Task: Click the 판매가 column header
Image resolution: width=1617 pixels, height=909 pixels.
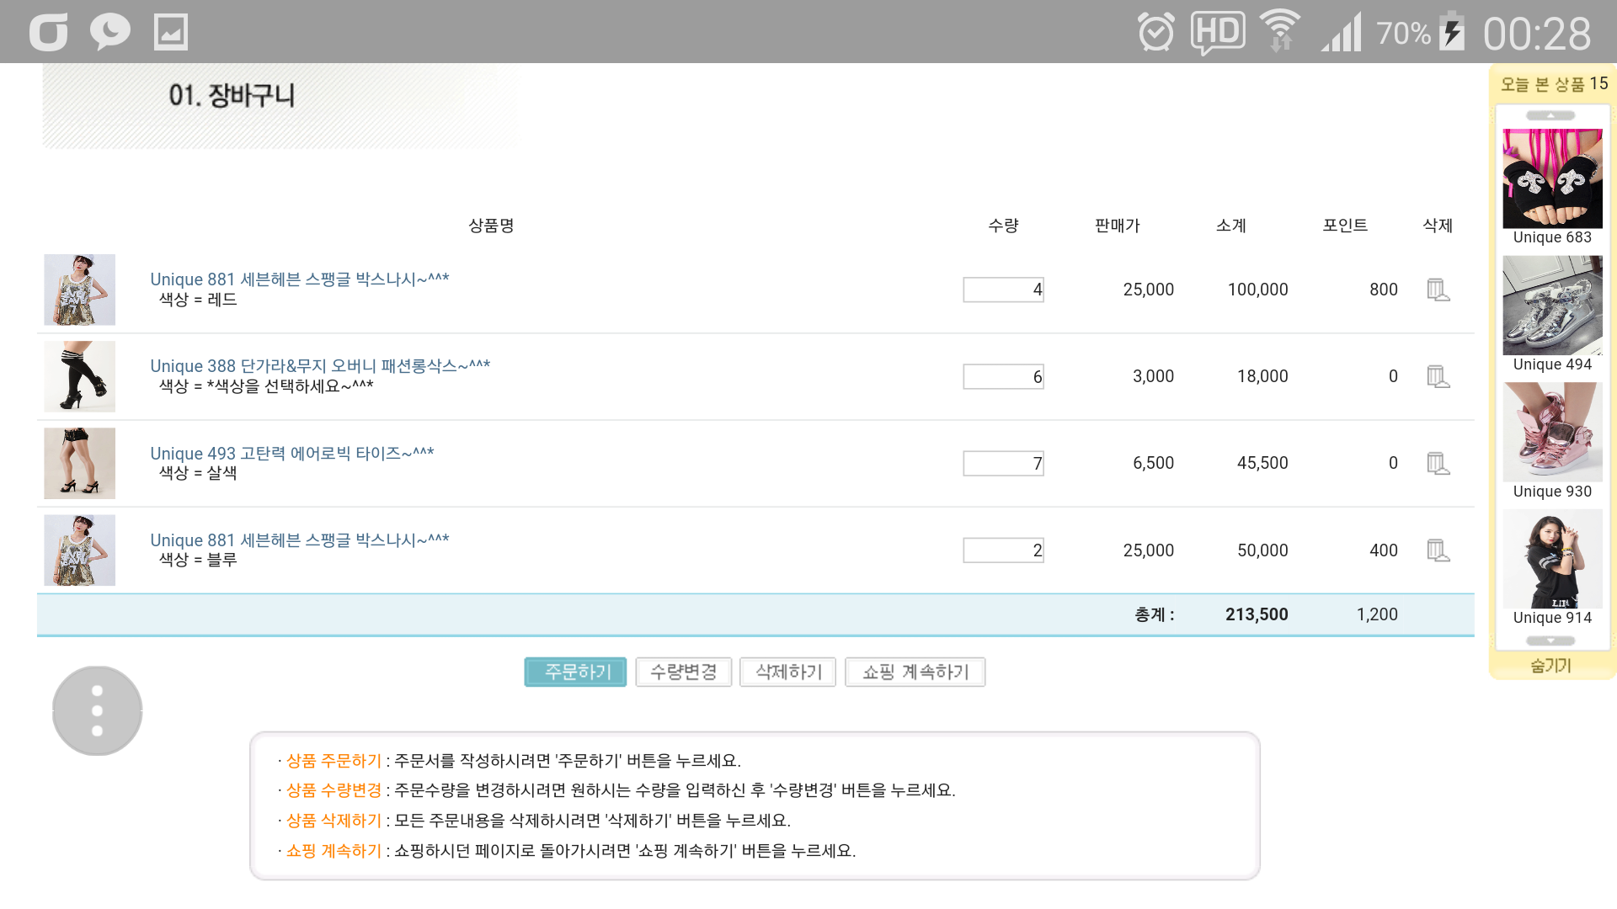Action: click(1118, 226)
